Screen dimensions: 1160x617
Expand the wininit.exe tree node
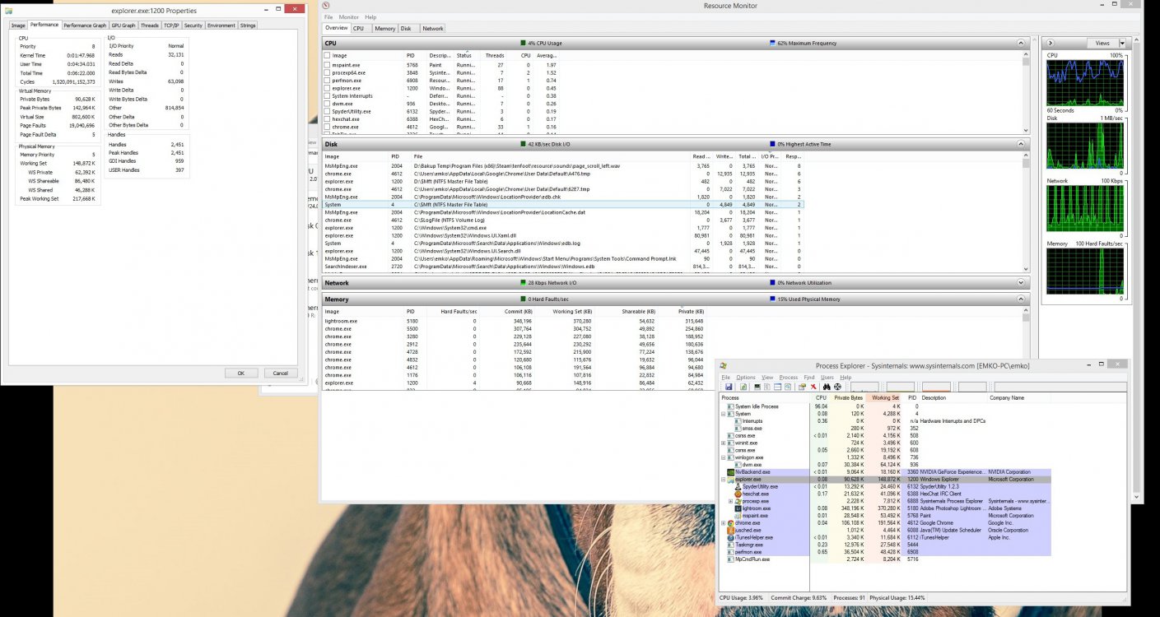point(724,443)
